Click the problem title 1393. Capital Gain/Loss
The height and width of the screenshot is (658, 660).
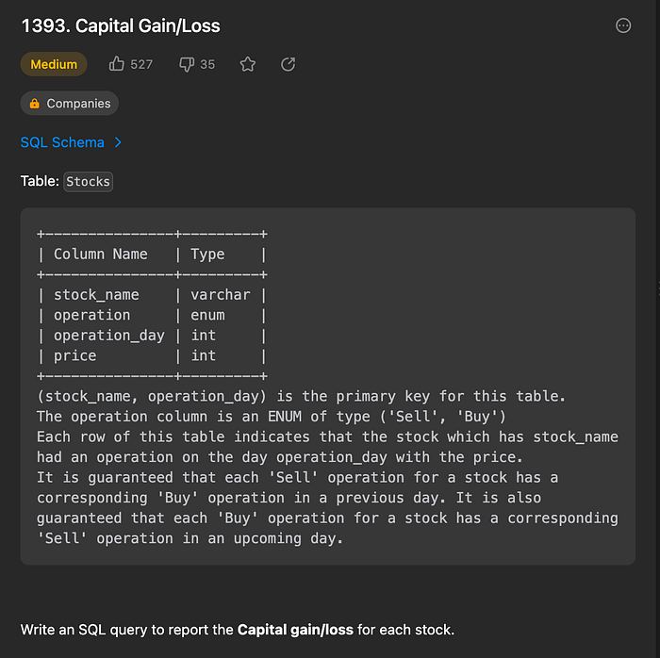tap(121, 26)
